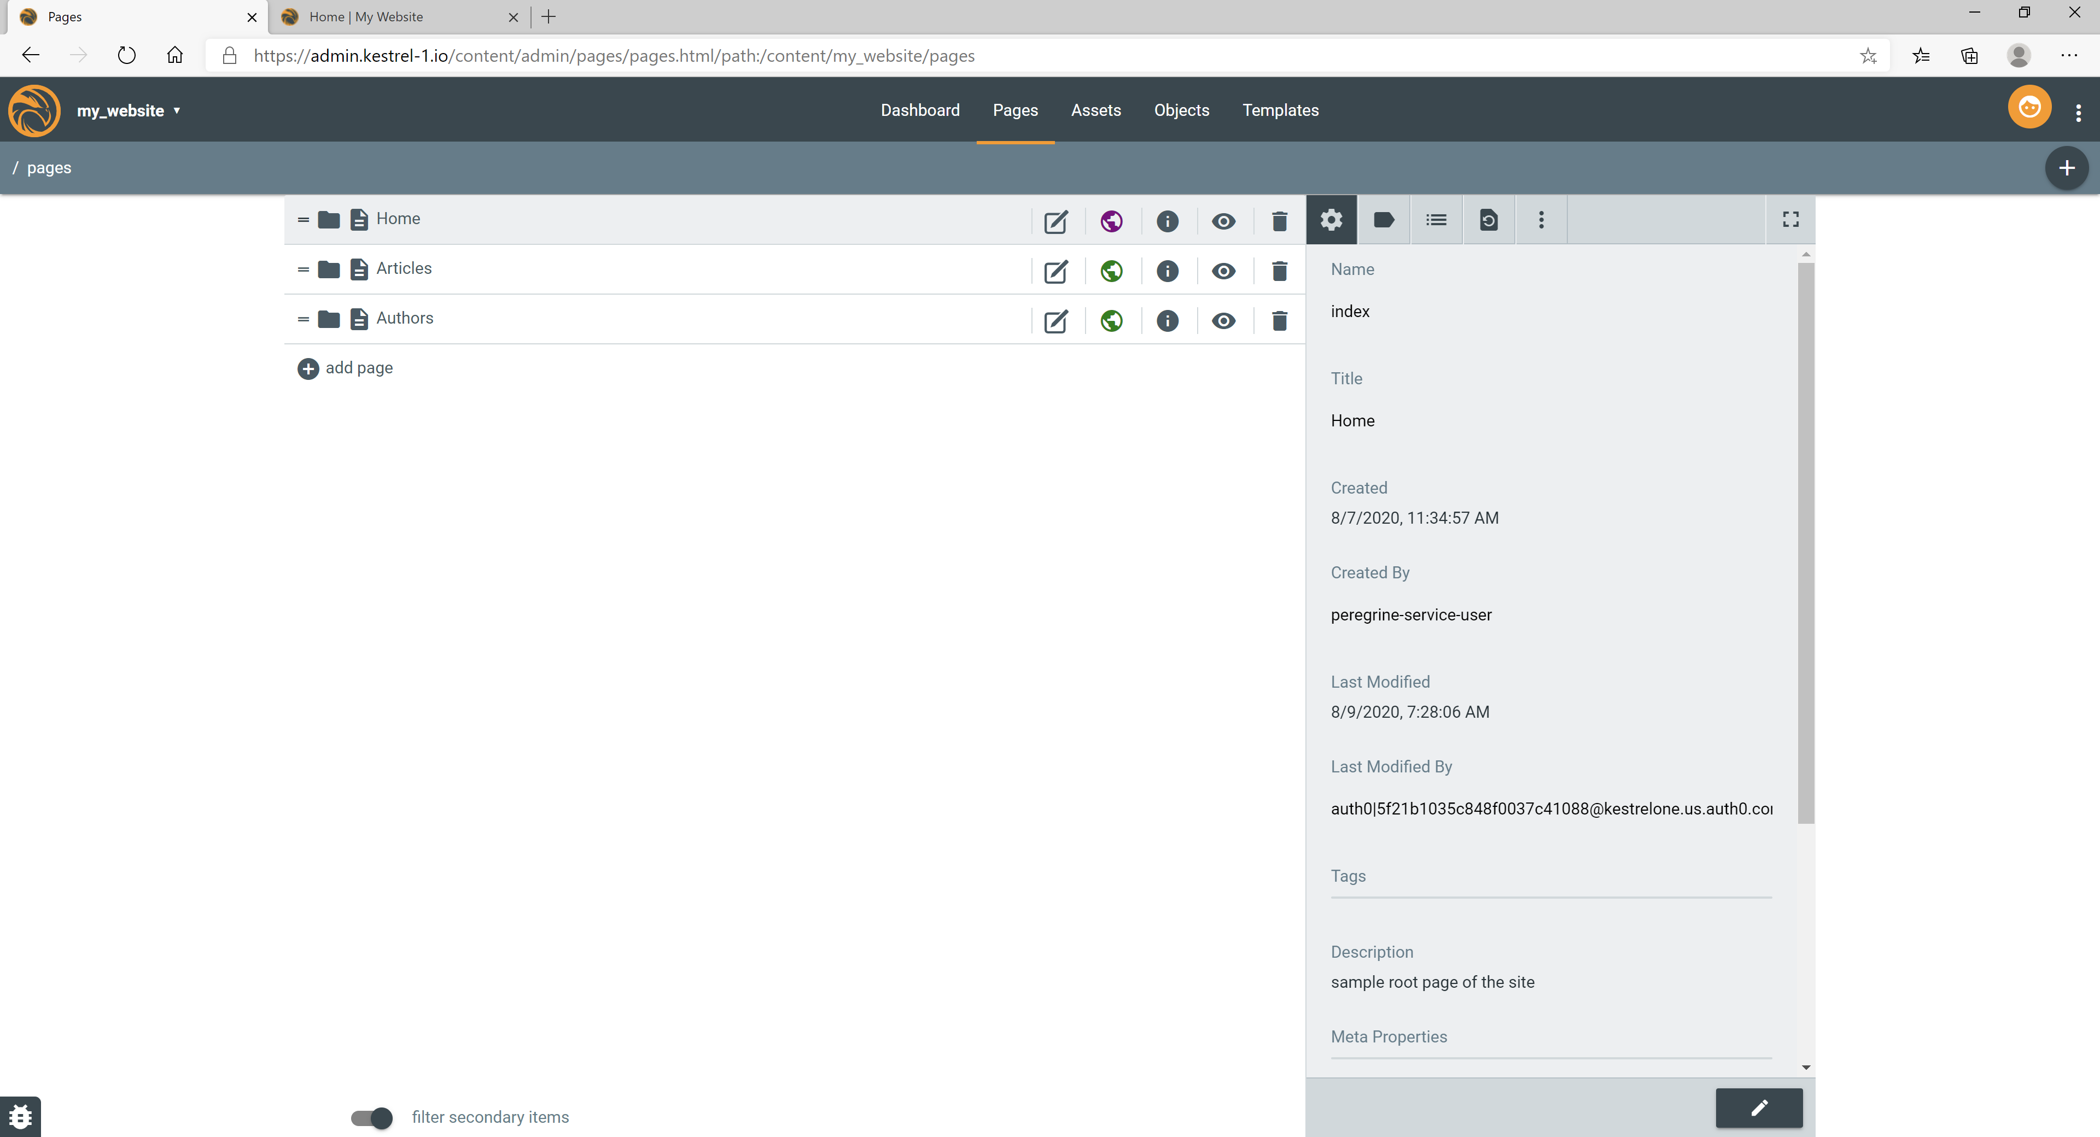The image size is (2100, 1137).
Task: Open the versions history icon in panel
Action: point(1487,219)
